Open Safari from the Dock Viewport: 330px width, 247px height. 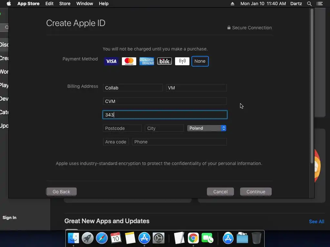[102, 238]
